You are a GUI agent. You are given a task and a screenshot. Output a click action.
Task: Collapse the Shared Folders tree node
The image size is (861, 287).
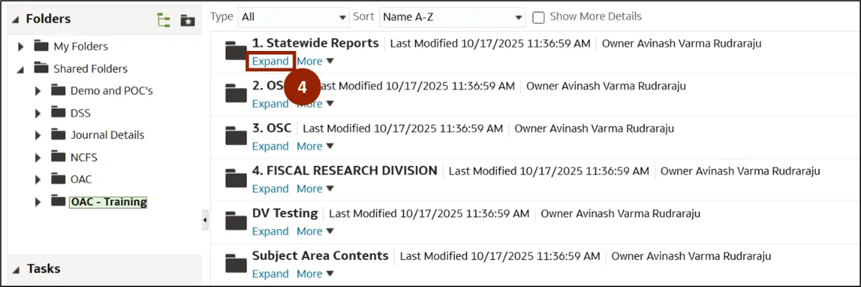pyautogui.click(x=20, y=69)
